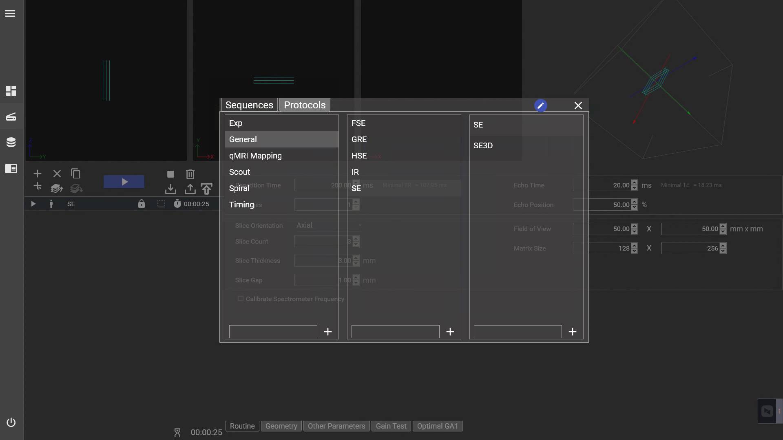Click the blue pencil edit icon

(540, 106)
